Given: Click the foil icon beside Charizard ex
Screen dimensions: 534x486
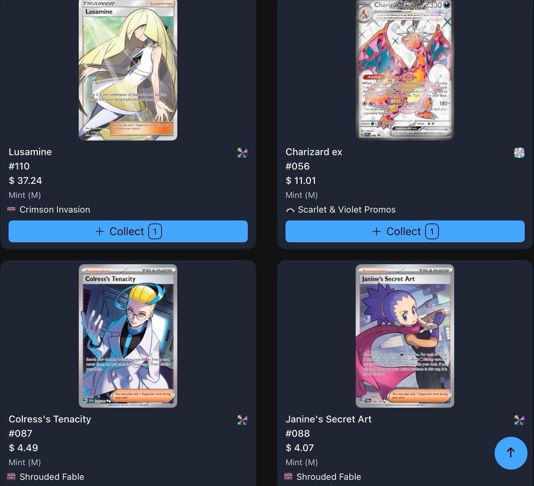Looking at the screenshot, I should [x=519, y=153].
